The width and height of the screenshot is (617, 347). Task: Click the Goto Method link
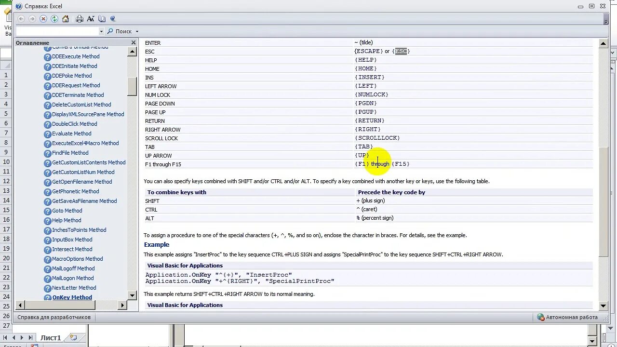point(67,211)
